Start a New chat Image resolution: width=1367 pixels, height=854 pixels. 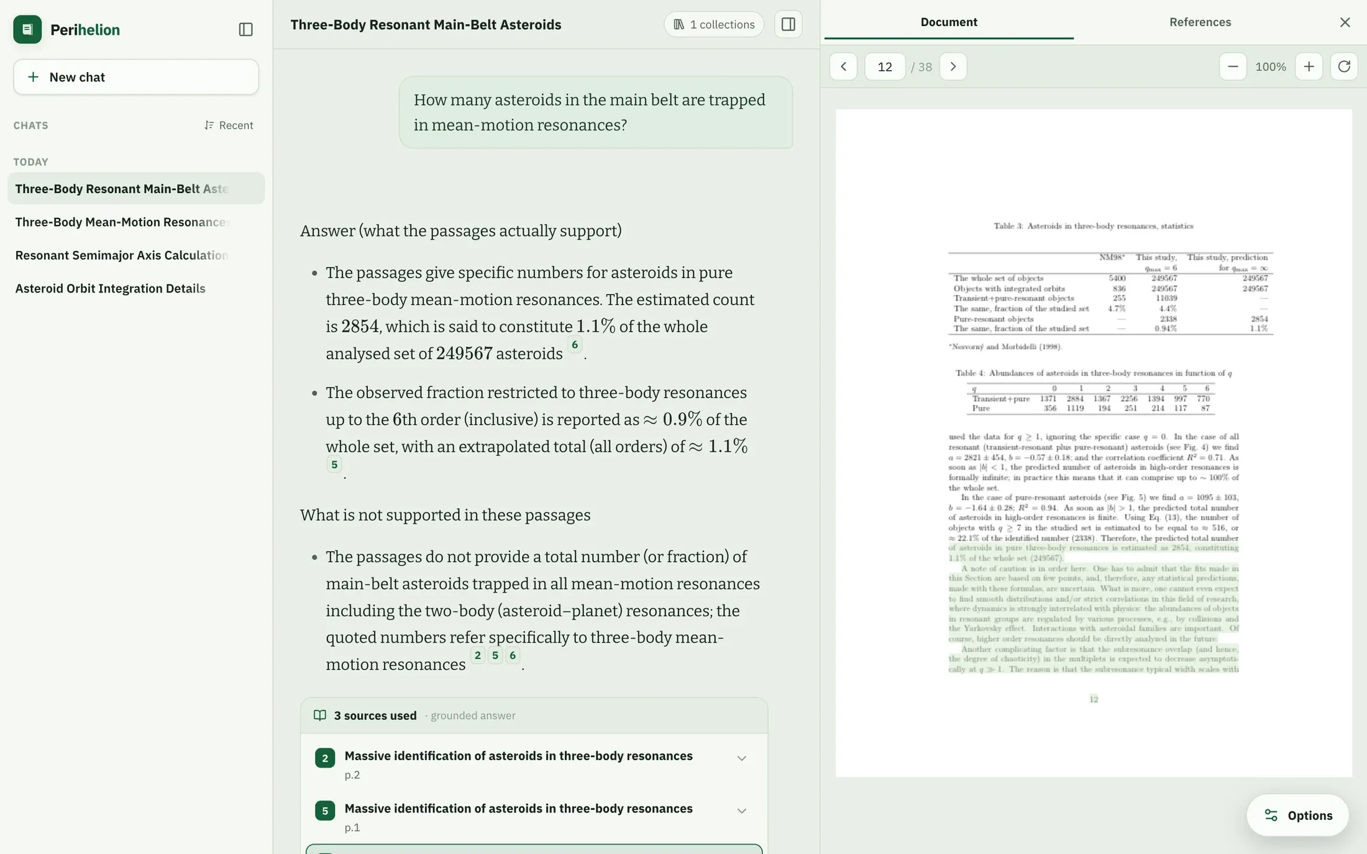tap(136, 77)
